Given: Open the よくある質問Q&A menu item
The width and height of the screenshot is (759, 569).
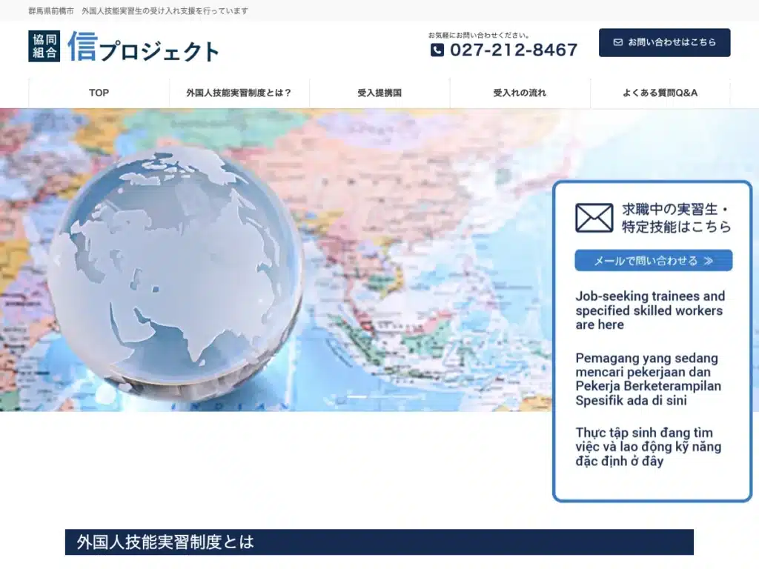Looking at the screenshot, I should [660, 93].
